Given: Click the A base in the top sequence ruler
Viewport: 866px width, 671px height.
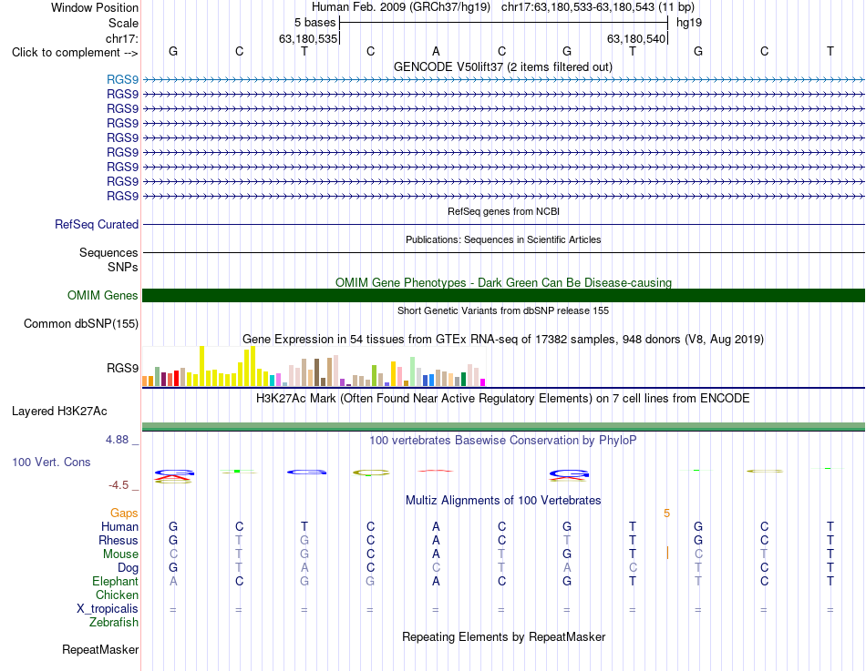Looking at the screenshot, I should 436,51.
